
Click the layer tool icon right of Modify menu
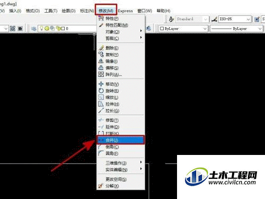pos(148,28)
